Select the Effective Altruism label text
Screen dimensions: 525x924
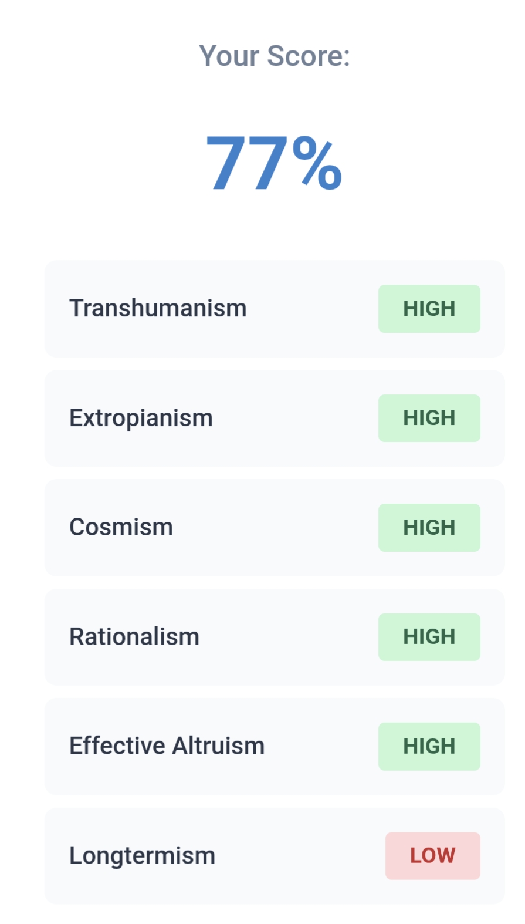pos(167,746)
